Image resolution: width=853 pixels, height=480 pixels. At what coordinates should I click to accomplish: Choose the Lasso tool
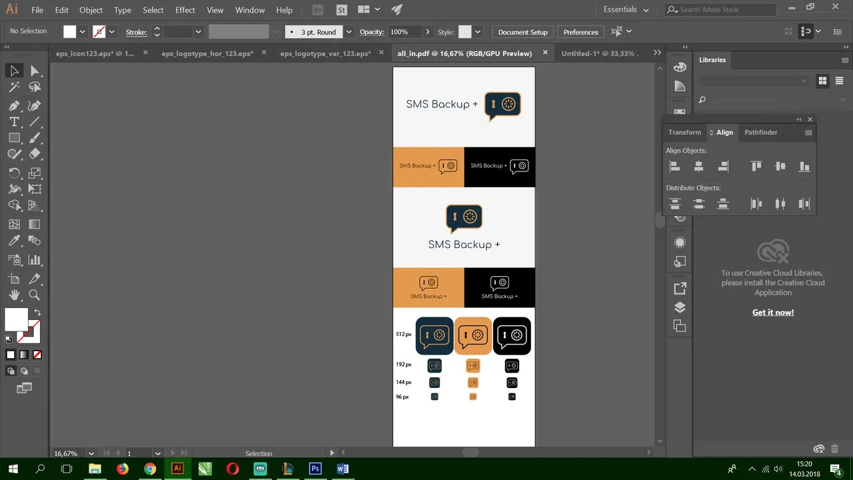click(35, 87)
